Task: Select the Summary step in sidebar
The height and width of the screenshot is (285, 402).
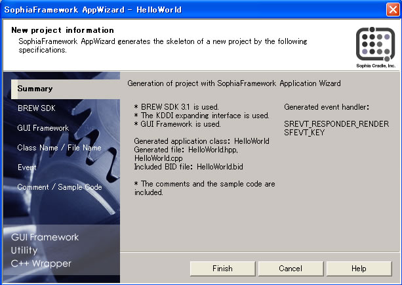Action: [66, 89]
